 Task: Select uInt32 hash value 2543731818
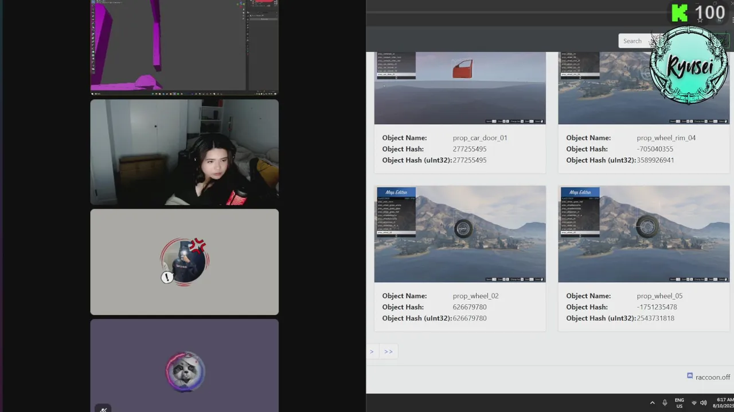click(x=655, y=318)
